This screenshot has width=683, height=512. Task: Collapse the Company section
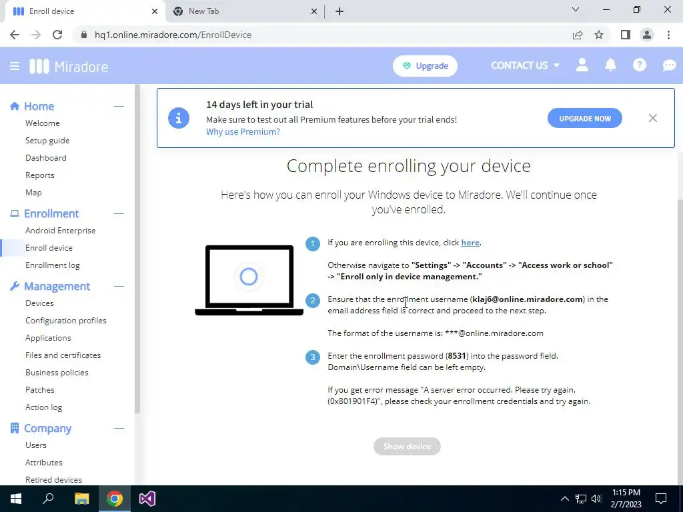click(x=119, y=429)
